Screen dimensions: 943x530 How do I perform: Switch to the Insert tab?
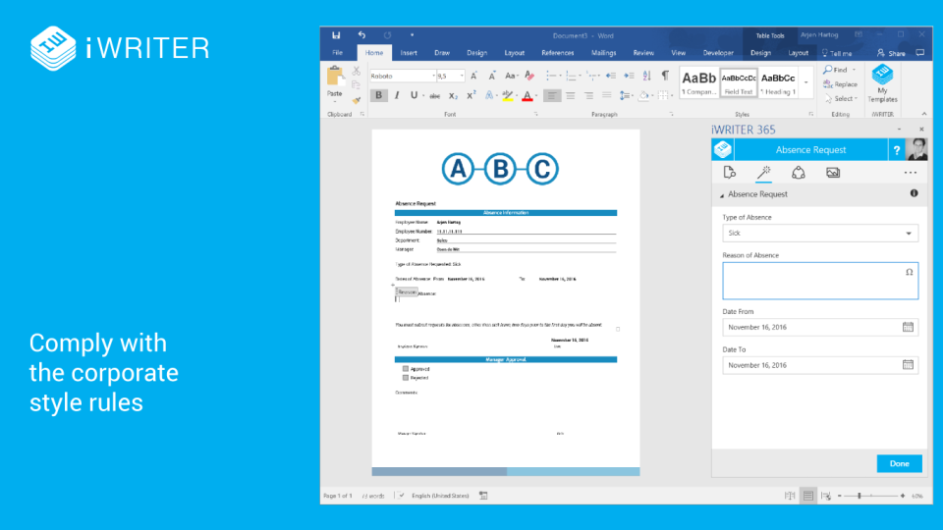409,53
